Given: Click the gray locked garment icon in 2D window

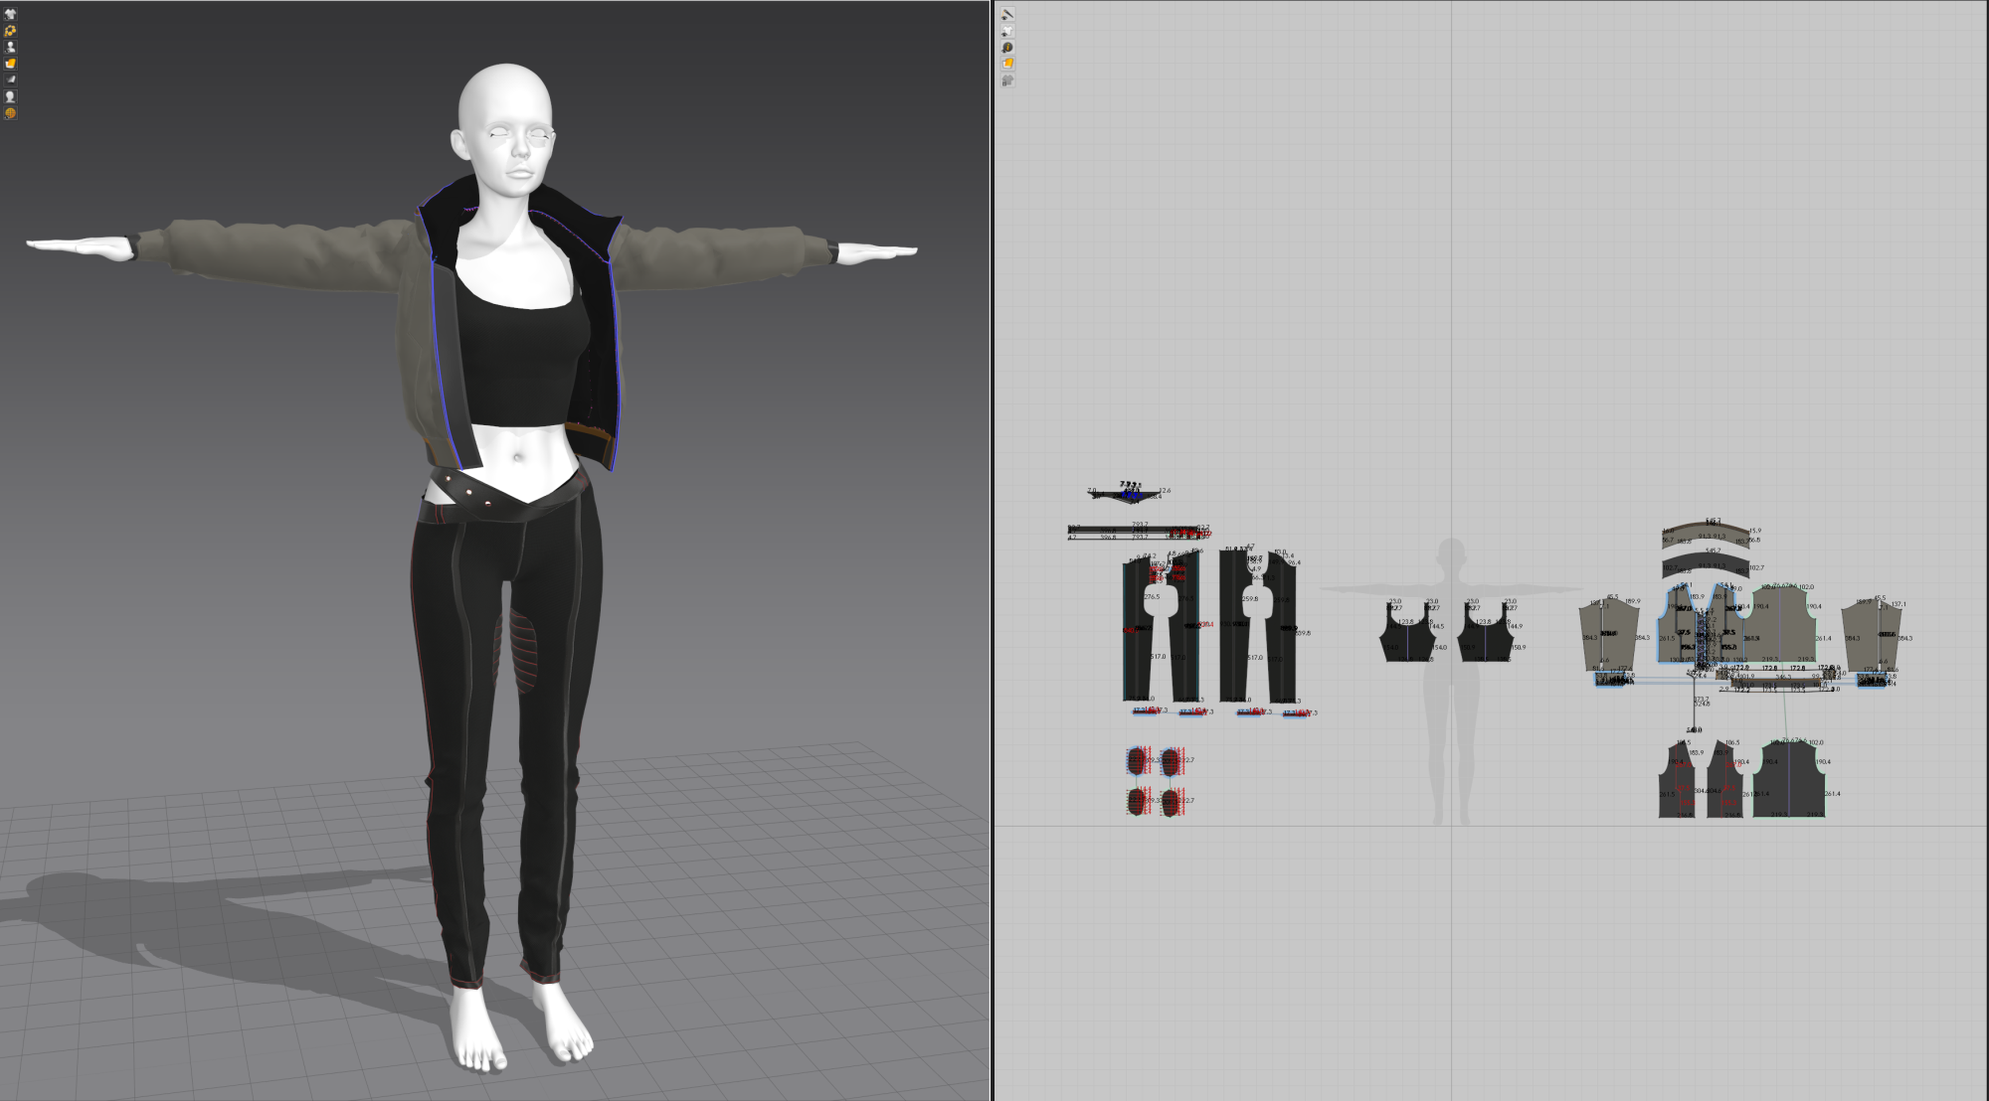Looking at the screenshot, I should point(1007,80).
